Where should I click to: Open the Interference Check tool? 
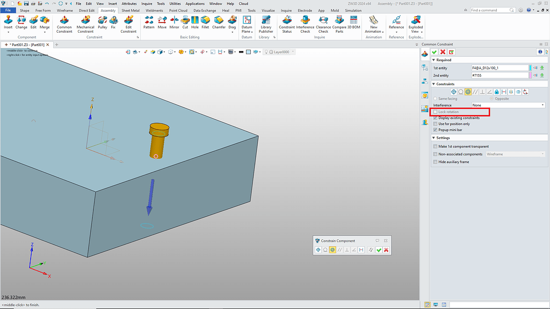coord(305,24)
